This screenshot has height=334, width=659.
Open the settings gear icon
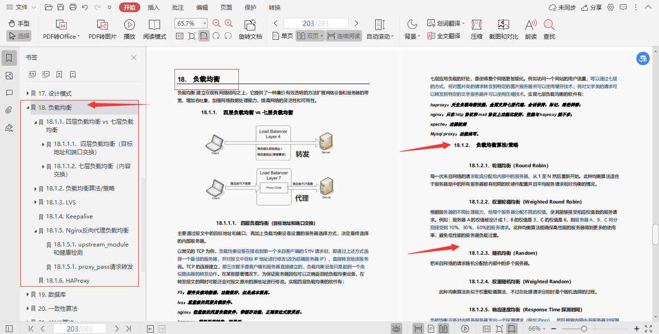(611, 7)
